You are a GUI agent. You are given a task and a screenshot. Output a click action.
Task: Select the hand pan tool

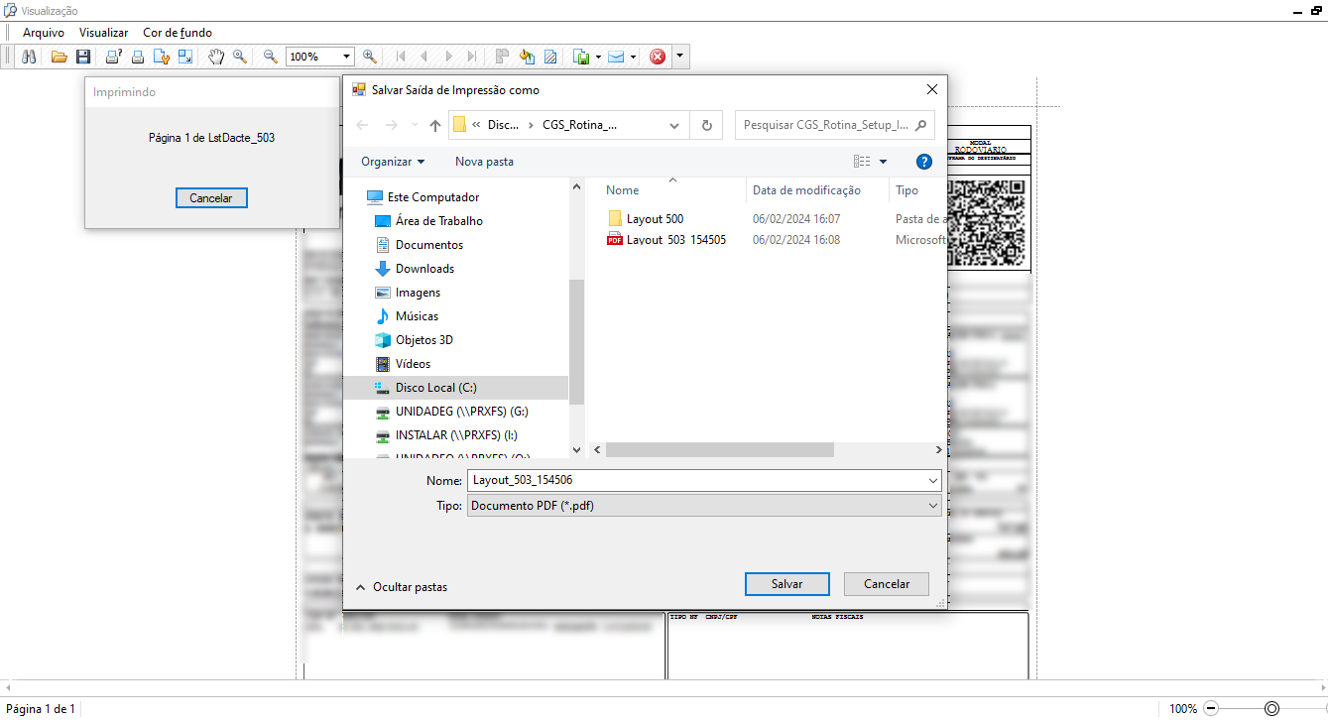click(216, 57)
